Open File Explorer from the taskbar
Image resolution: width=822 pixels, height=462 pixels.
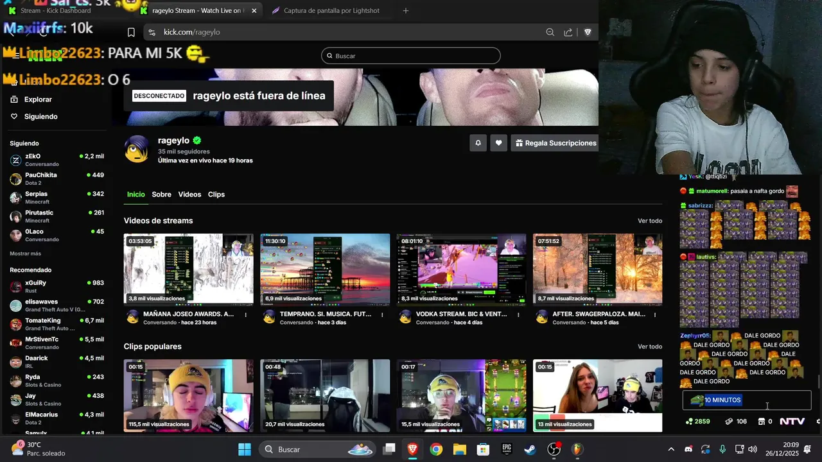460,449
